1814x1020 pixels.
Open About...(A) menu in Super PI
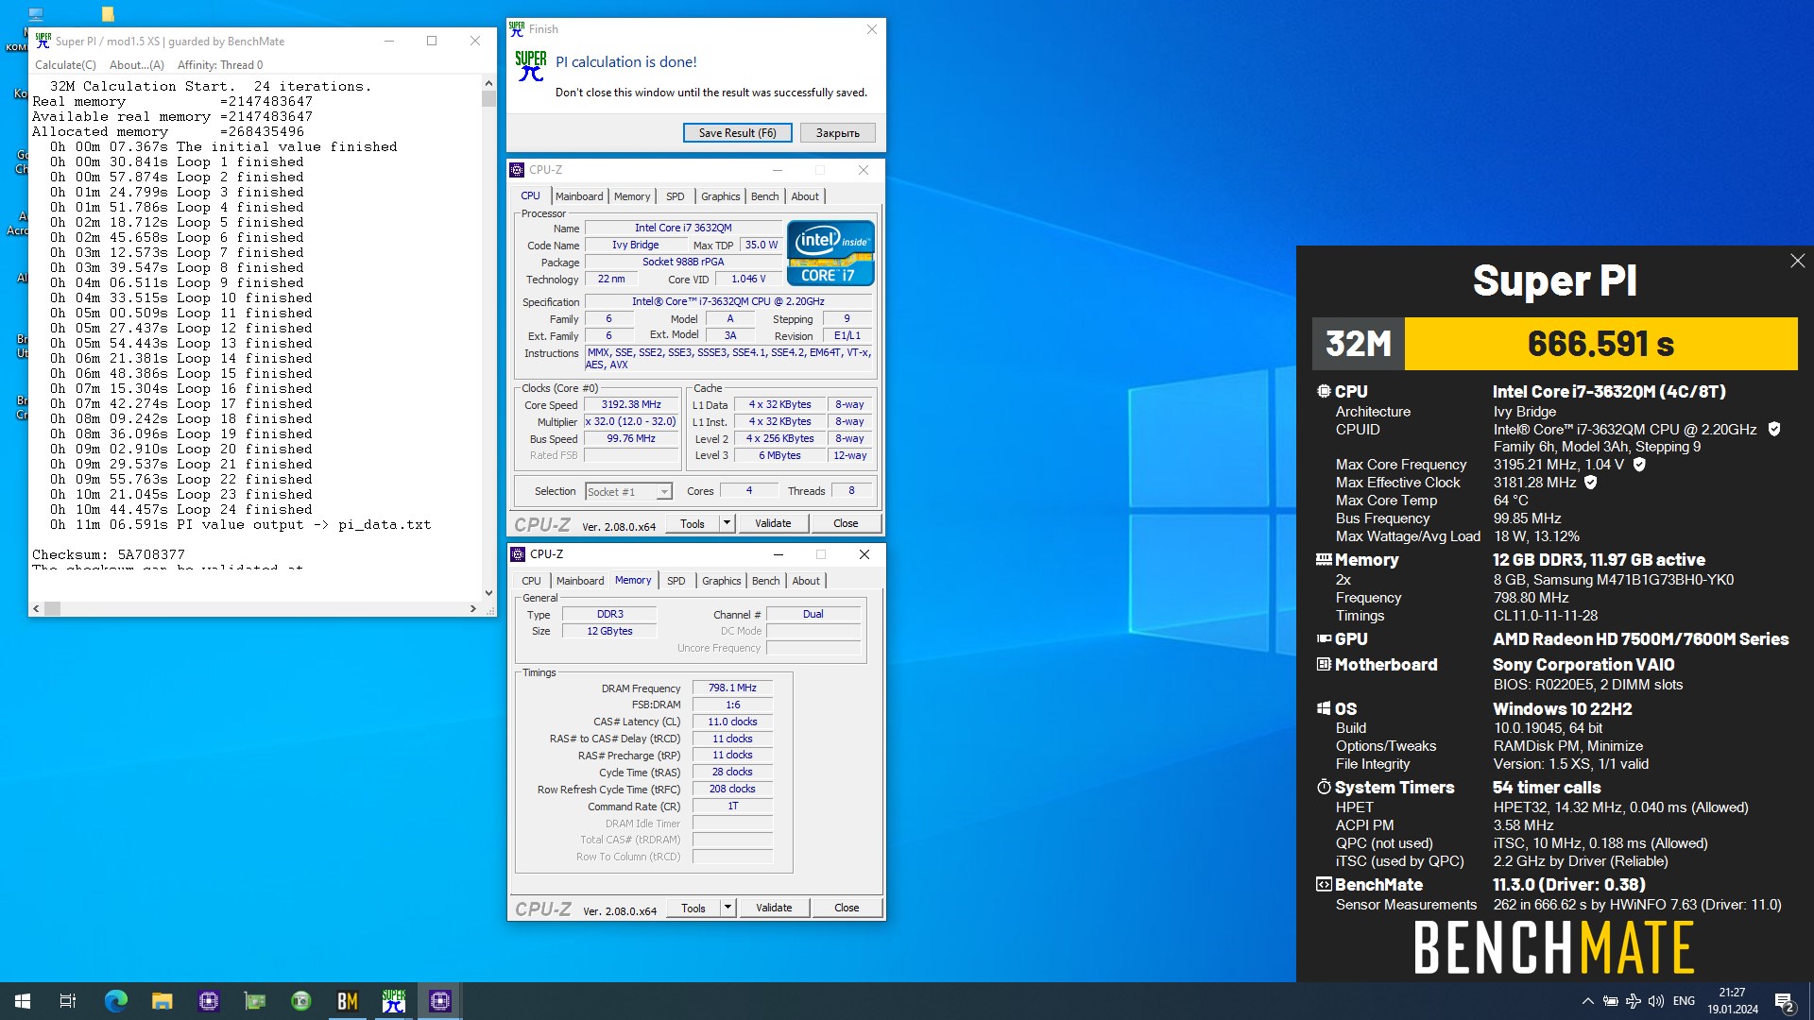pos(137,65)
